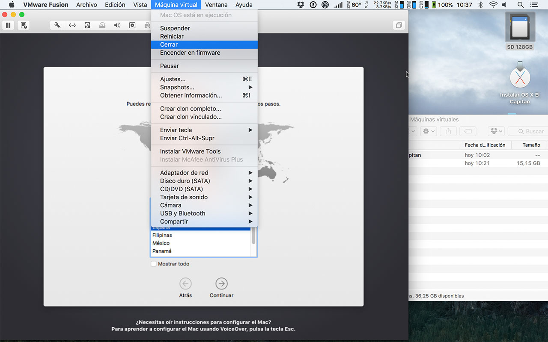548x342 pixels.
Task: Click the circled info menu bar icon
Action: point(313,5)
